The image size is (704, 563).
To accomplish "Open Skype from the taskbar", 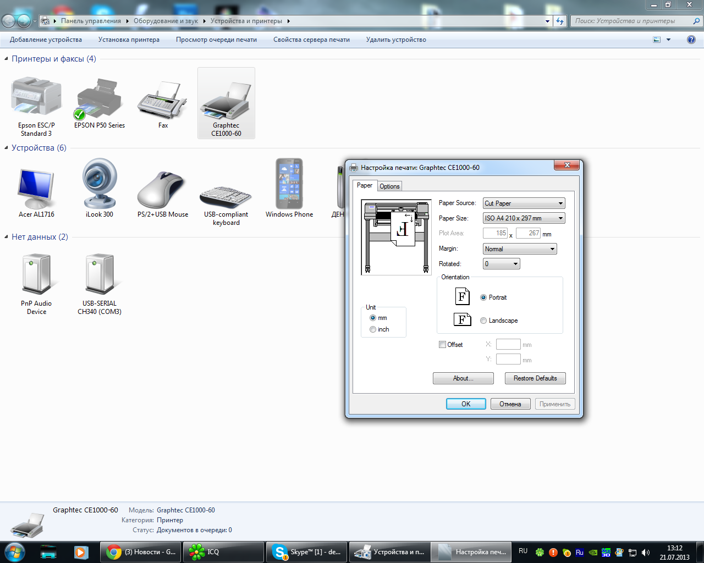I will tap(306, 552).
